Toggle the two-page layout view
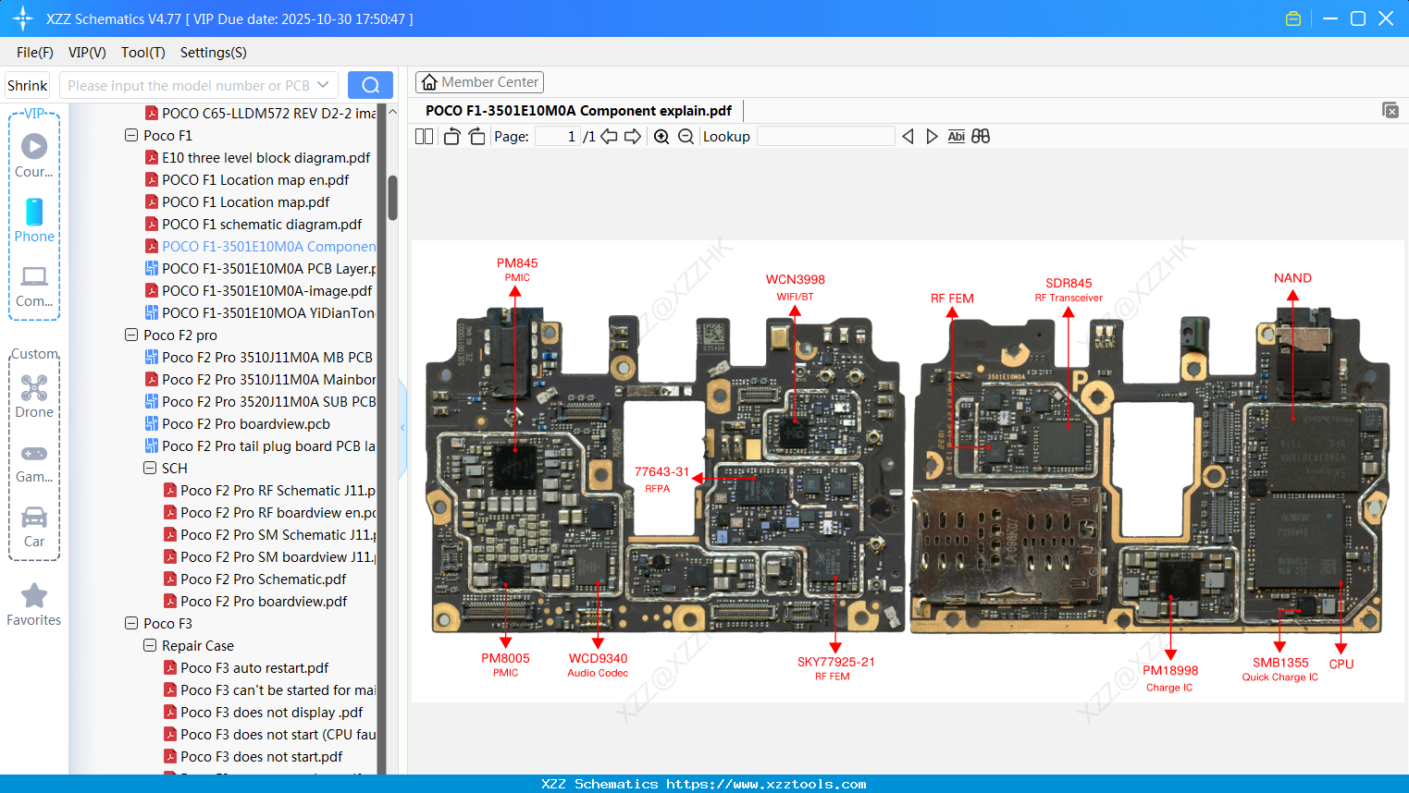Image resolution: width=1409 pixels, height=793 pixels. click(423, 136)
